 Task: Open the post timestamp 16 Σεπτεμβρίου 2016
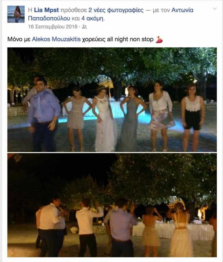tap(53, 27)
